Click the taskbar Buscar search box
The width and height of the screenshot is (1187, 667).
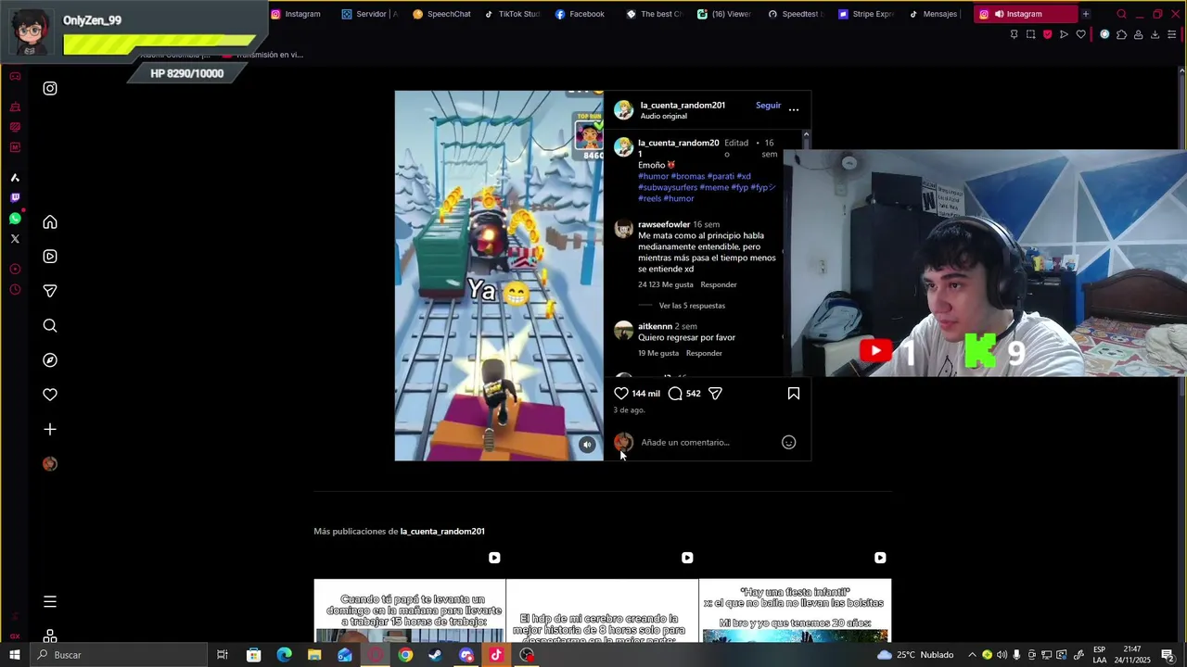pos(119,655)
